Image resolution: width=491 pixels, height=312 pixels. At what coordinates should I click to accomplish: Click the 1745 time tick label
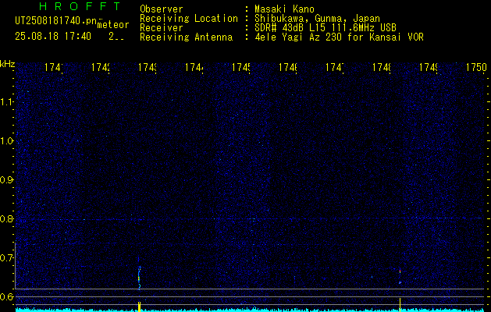tap(240, 68)
